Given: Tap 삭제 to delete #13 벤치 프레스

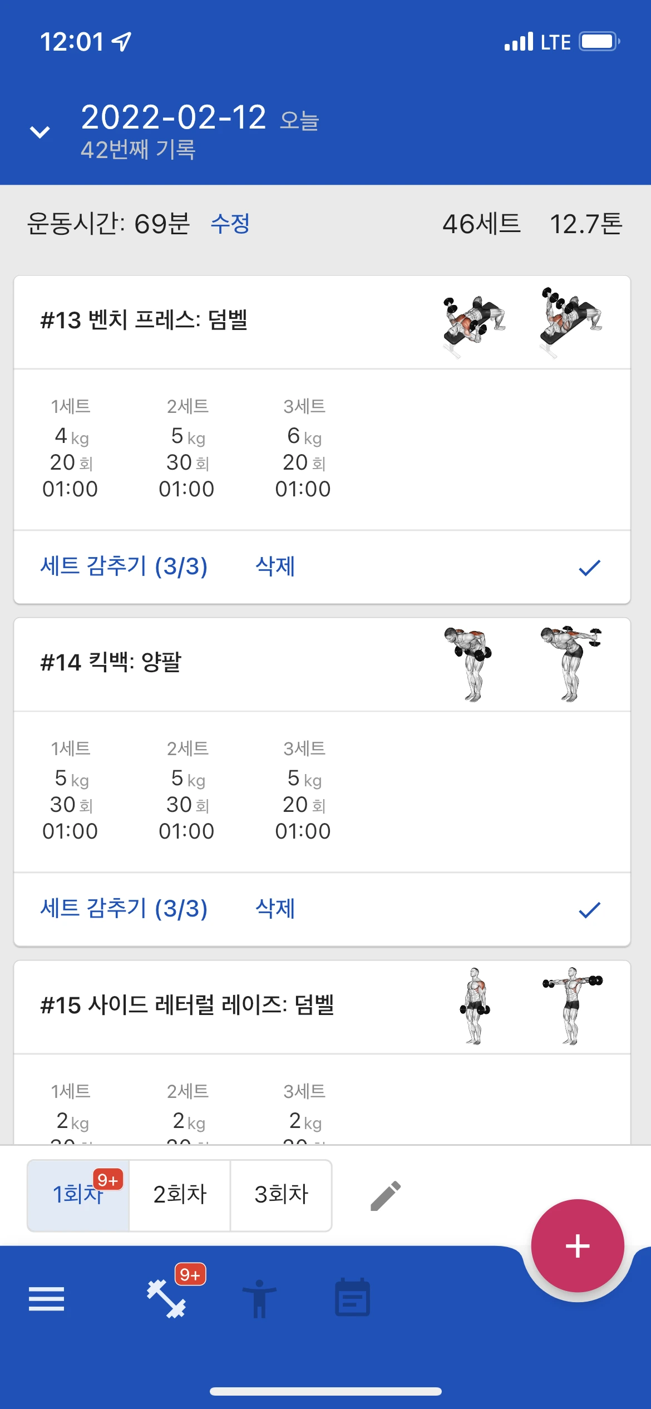Looking at the screenshot, I should click(275, 566).
